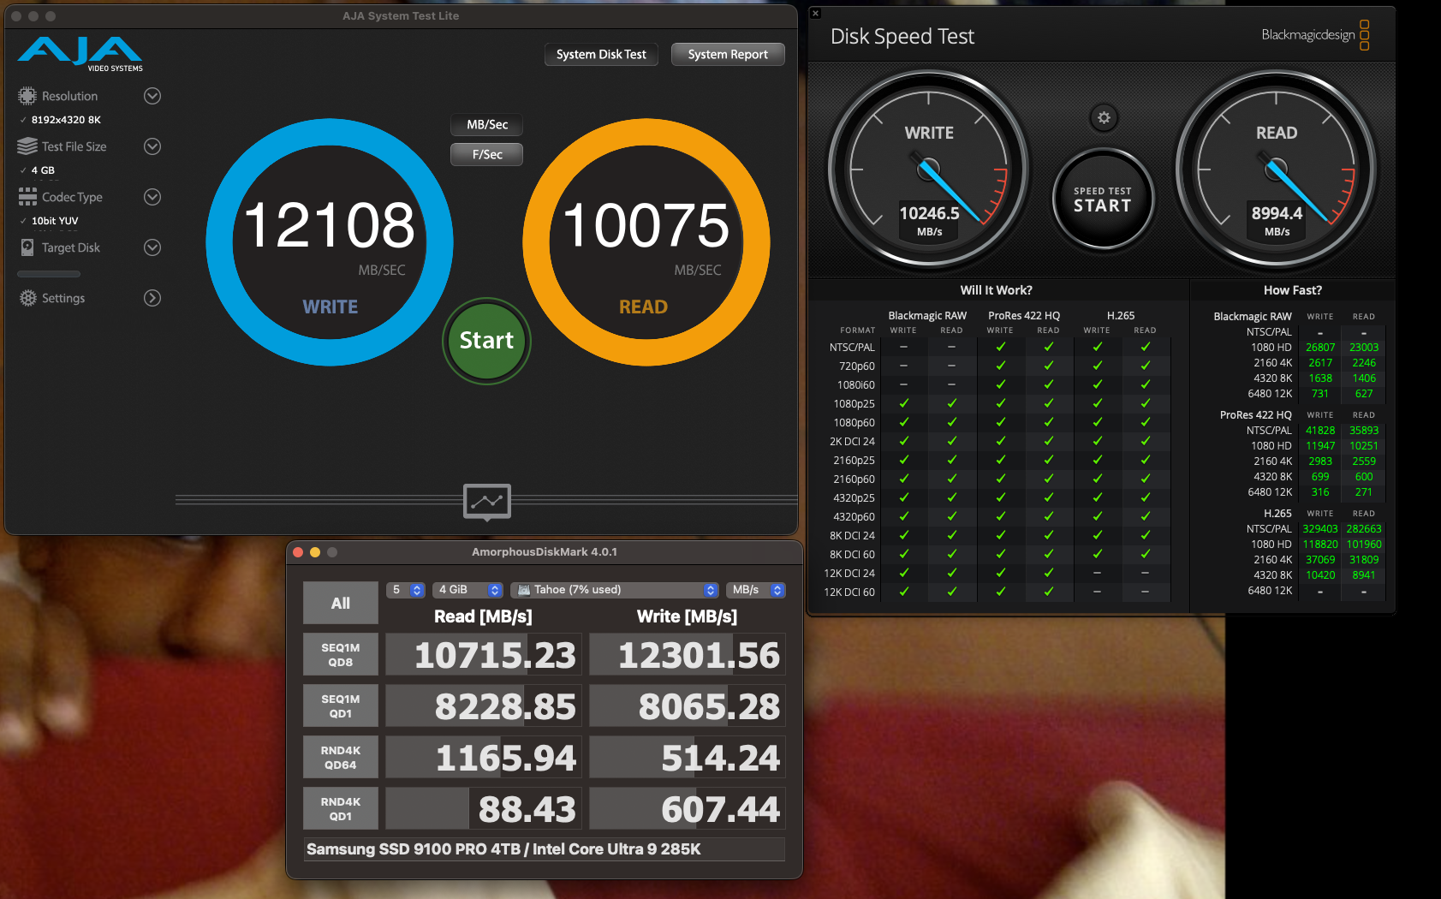Switch to System Disk Test tab
Viewport: 1441px width, 899px height.
click(x=601, y=54)
